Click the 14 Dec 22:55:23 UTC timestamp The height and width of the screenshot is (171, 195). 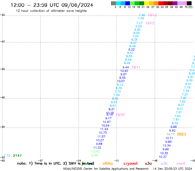coord(172,169)
